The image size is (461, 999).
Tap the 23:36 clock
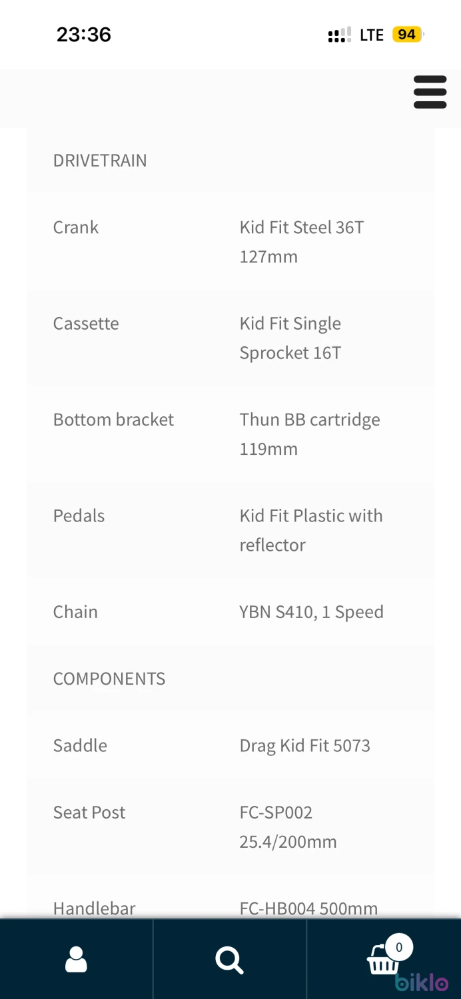84,35
